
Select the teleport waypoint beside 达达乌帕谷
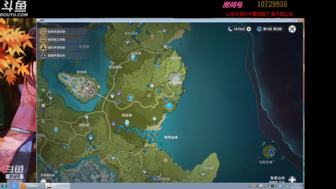tap(144, 171)
